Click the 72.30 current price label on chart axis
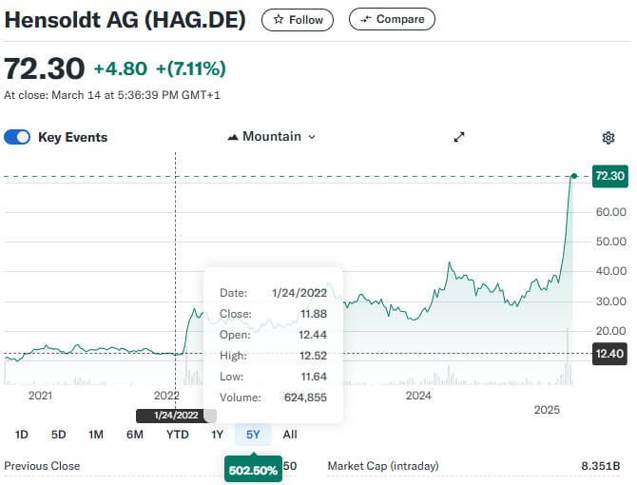The width and height of the screenshot is (637, 485). [609, 176]
